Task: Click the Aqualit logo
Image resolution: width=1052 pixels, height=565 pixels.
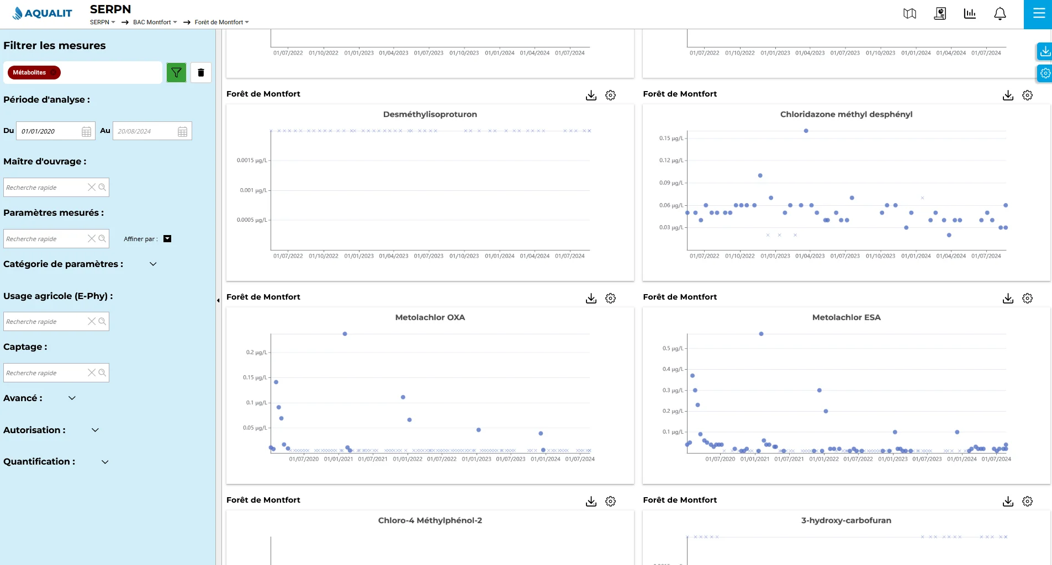Action: tap(42, 13)
